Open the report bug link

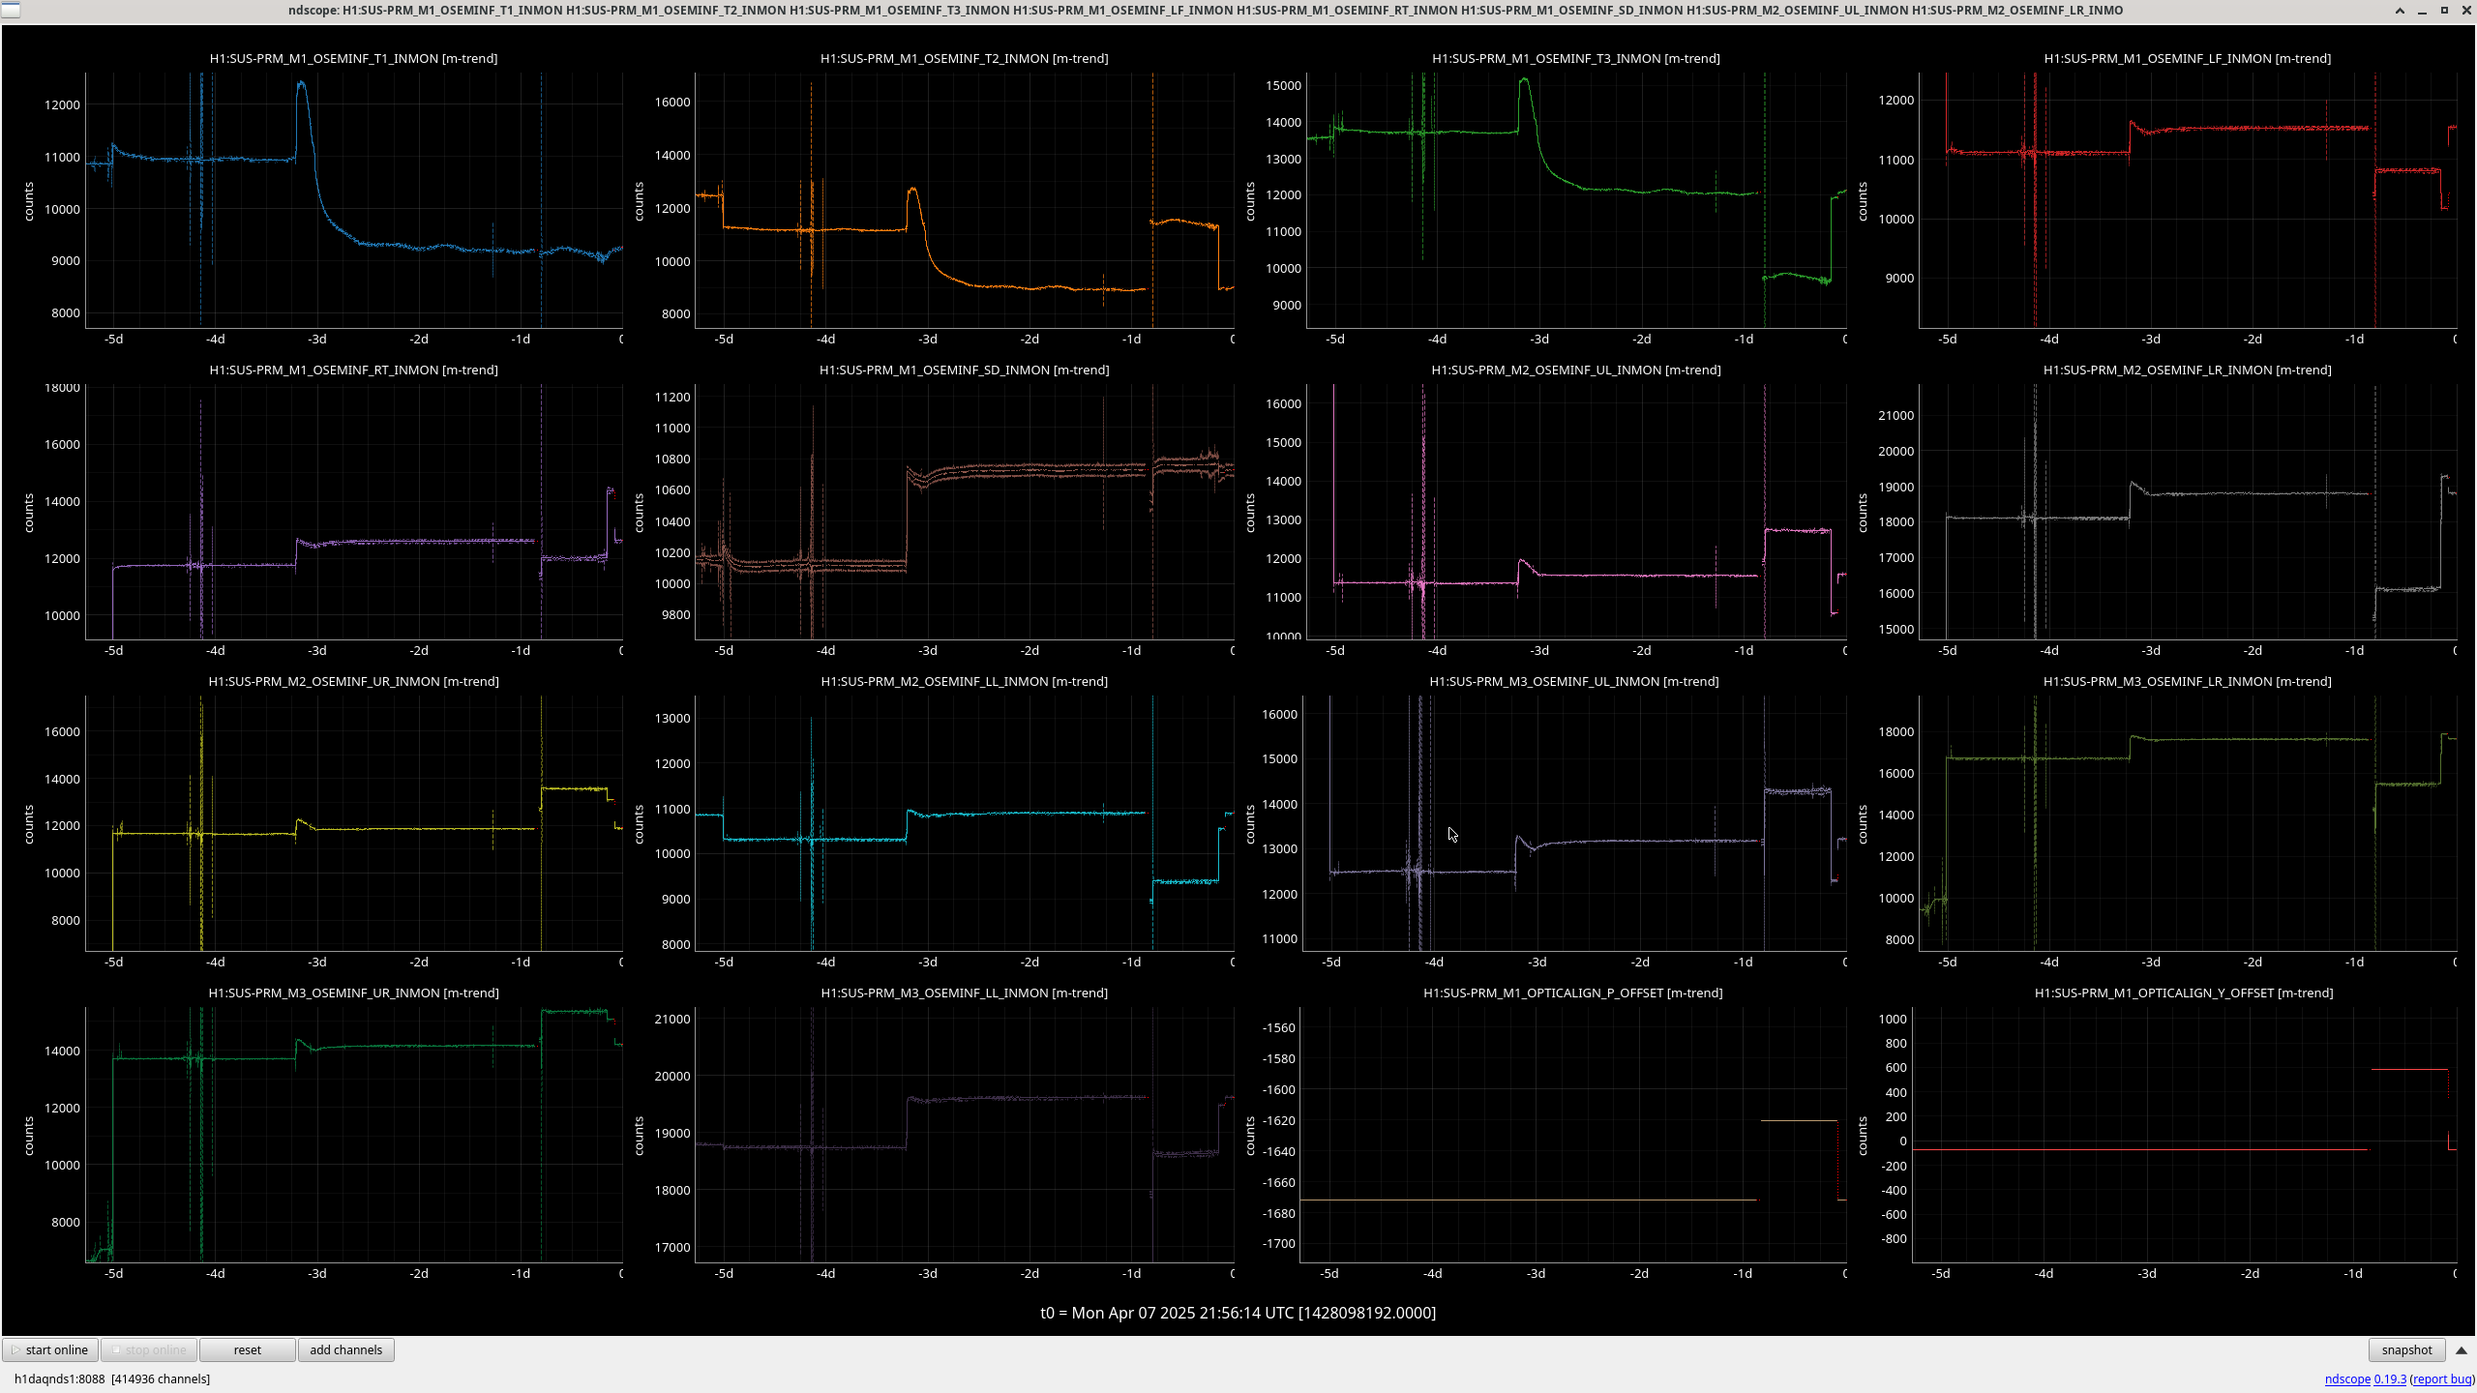tap(2442, 1378)
